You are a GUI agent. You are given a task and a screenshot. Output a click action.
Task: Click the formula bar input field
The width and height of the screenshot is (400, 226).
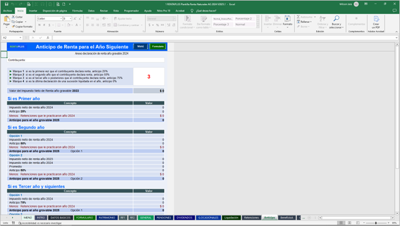224,38
